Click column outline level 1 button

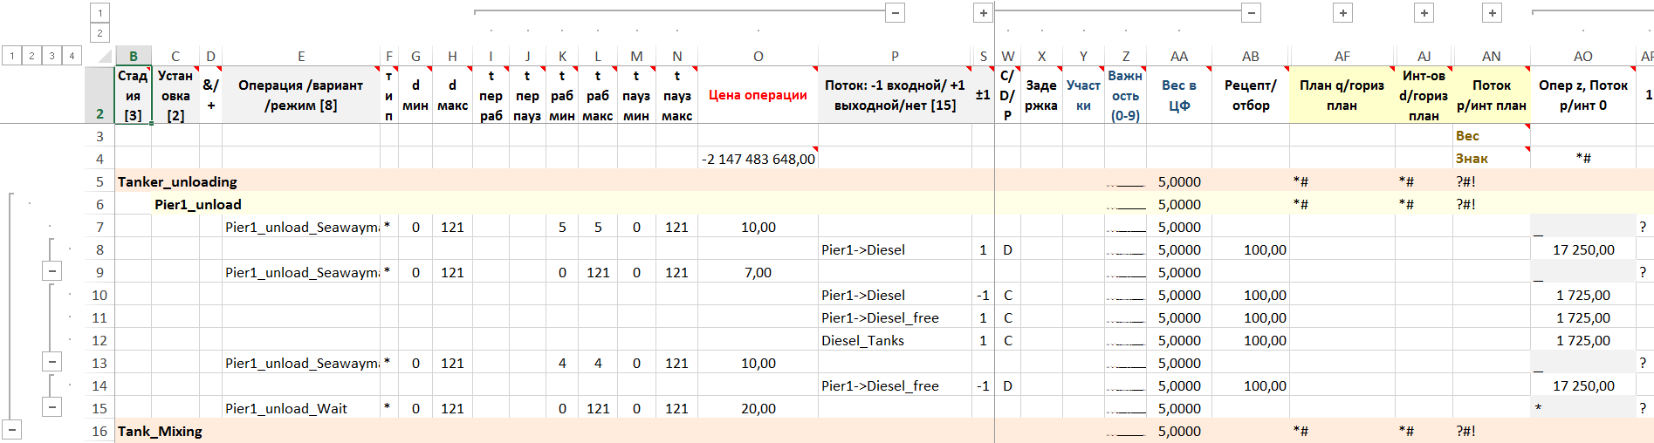pyautogui.click(x=100, y=13)
